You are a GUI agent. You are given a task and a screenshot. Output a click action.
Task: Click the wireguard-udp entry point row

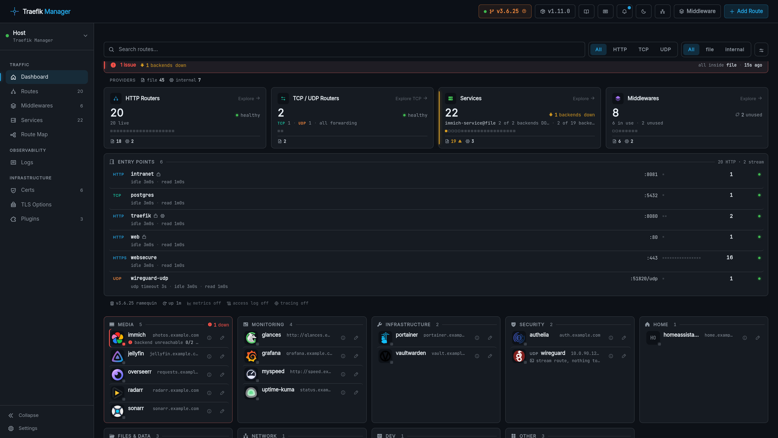coord(436,282)
